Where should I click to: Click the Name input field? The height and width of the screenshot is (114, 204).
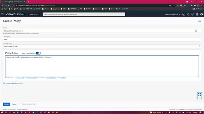click(102, 31)
